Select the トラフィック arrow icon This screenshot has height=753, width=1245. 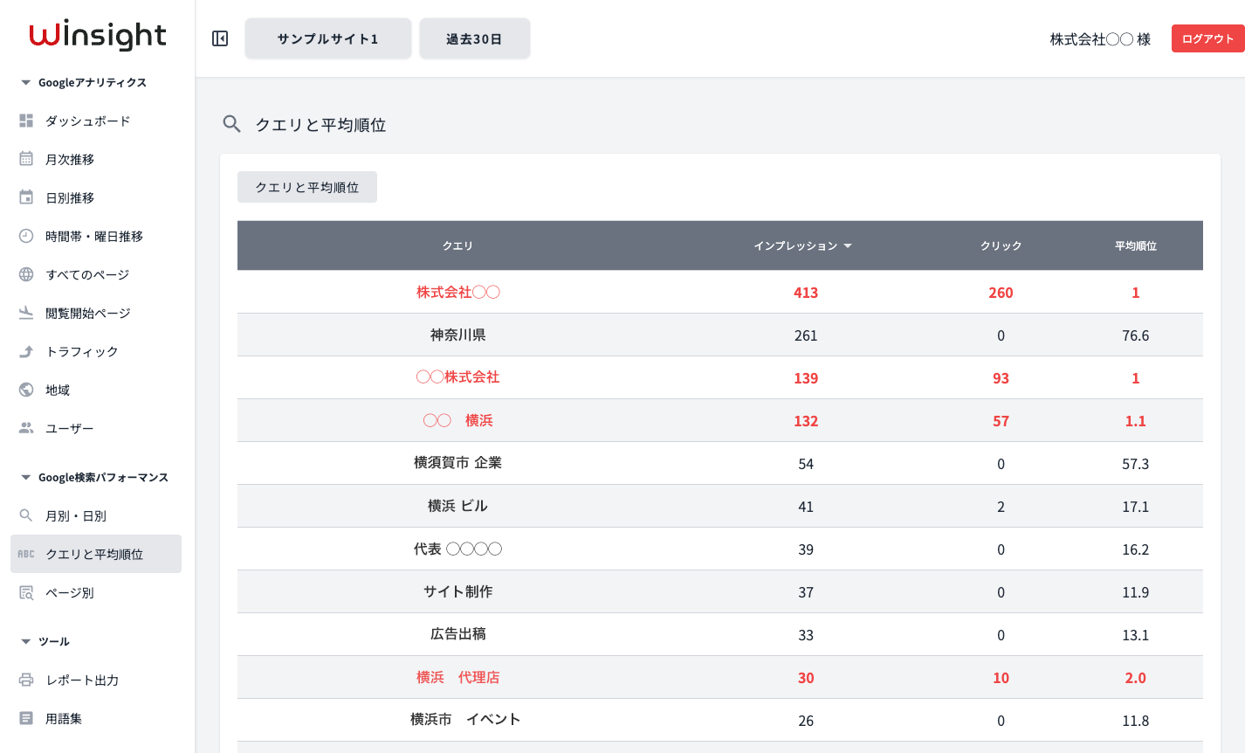(x=26, y=351)
